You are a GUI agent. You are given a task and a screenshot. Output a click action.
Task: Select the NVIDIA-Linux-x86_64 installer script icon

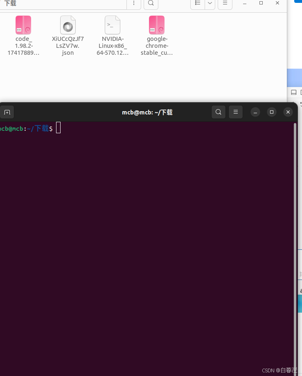point(113,25)
